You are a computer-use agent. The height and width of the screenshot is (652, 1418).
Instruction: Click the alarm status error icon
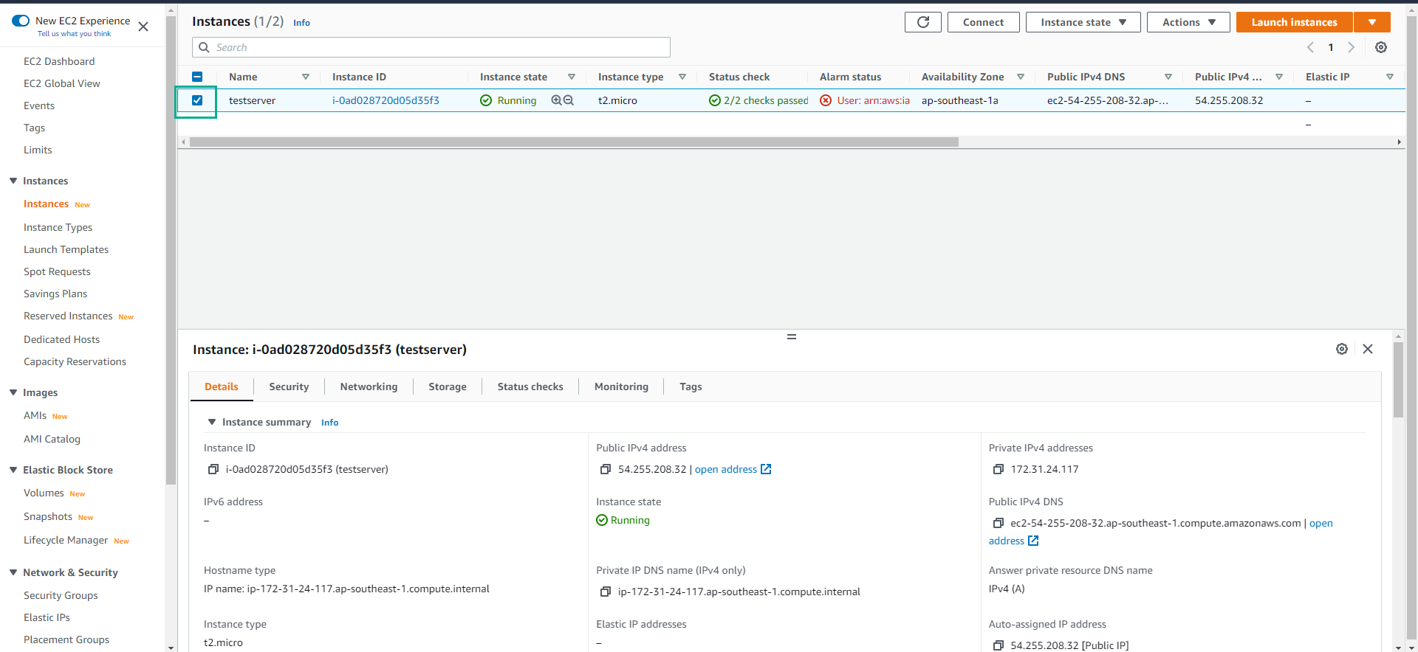(826, 100)
